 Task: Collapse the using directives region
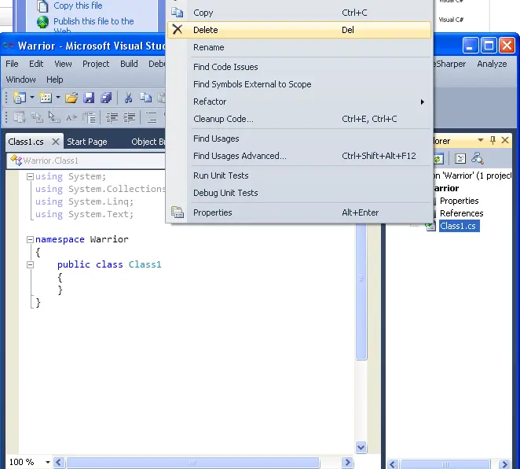pos(30,177)
